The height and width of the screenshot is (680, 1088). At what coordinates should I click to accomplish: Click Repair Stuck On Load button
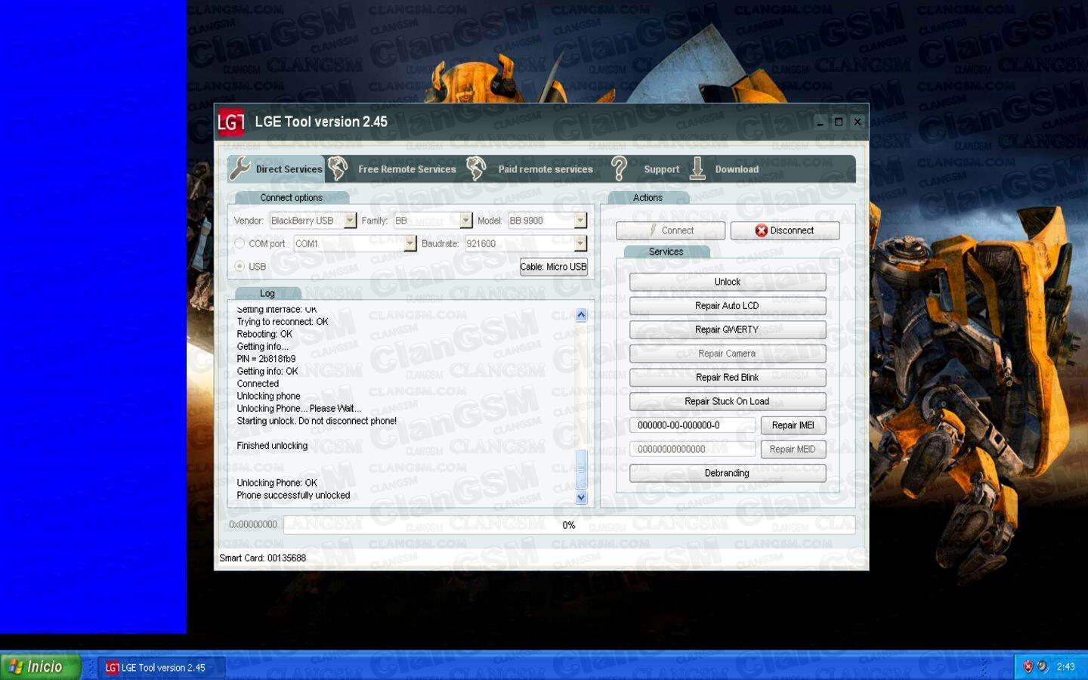[728, 401]
